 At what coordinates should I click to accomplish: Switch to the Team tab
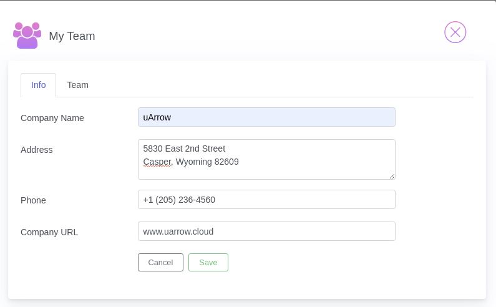78,85
